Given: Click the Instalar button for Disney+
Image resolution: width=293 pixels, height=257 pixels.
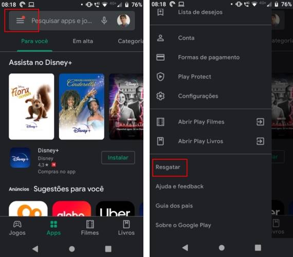Looking at the screenshot, I should pos(118,158).
